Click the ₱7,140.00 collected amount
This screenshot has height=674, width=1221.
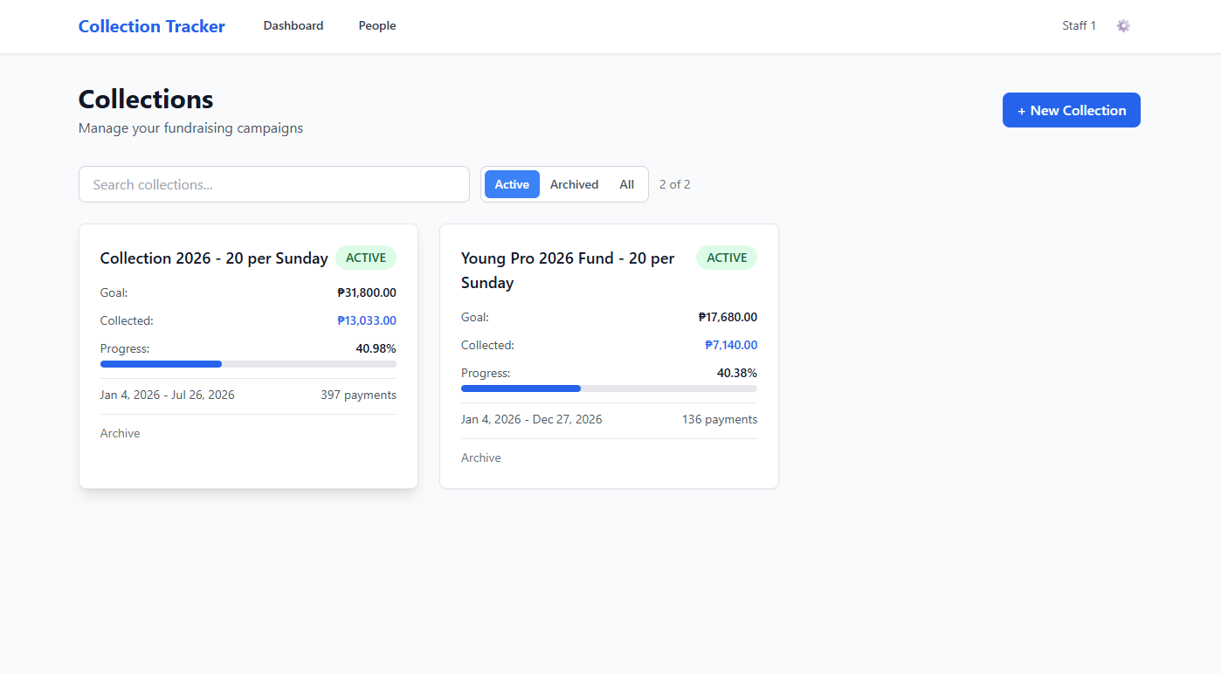tap(731, 346)
